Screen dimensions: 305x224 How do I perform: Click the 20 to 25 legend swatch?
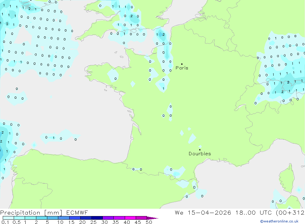(x=86, y=218)
